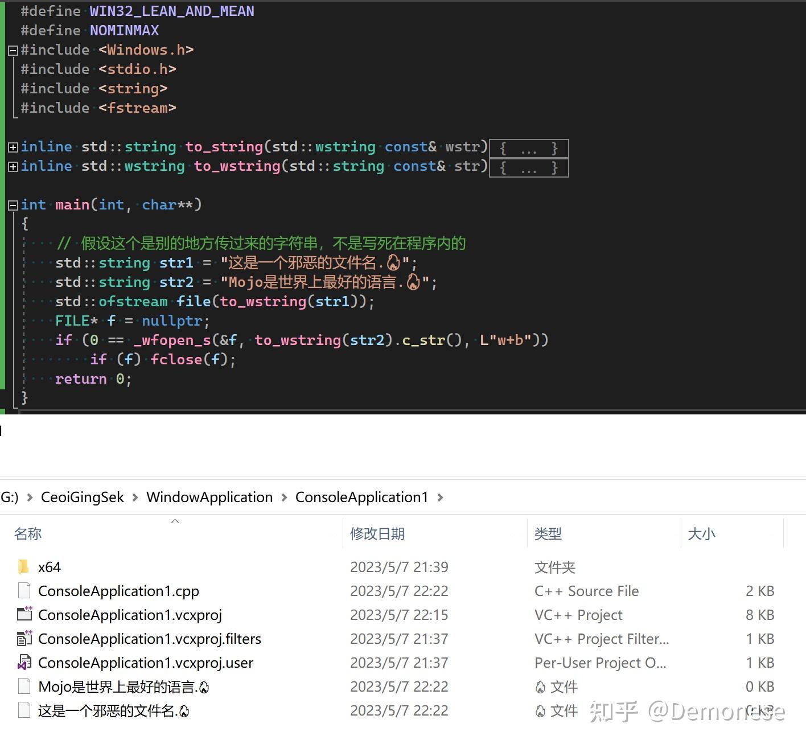Open the breadcrumb chevron after ConsoleApplication1
Viewport: 806px width, 744px height.
pyautogui.click(x=441, y=497)
